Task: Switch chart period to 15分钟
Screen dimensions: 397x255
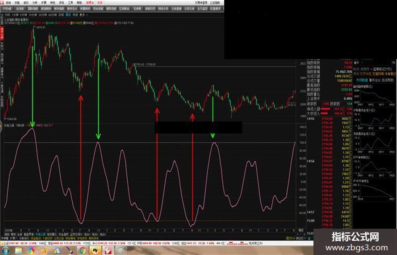Action: pyautogui.click(x=32, y=15)
